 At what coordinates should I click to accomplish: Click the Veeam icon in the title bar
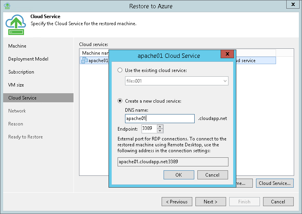(7, 6)
